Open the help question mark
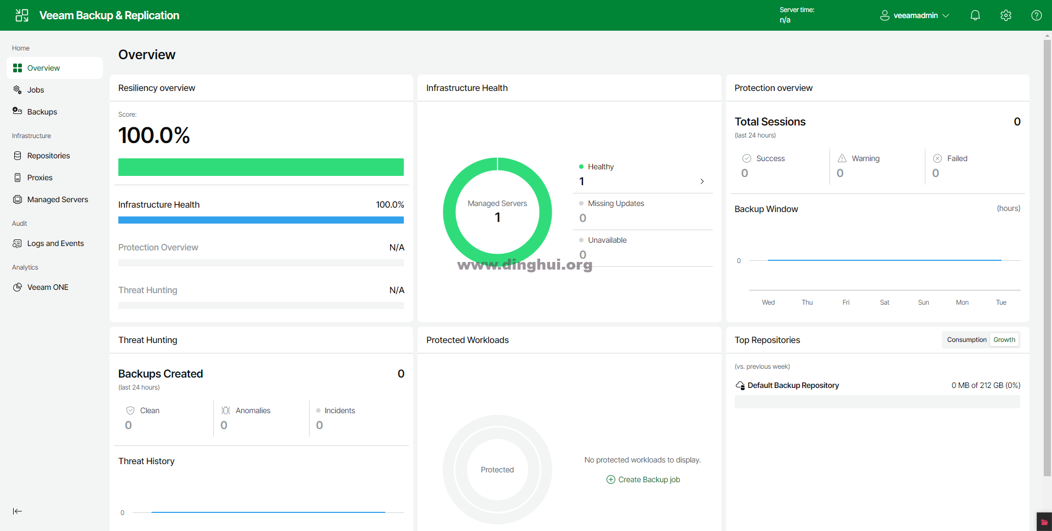The width and height of the screenshot is (1052, 531). 1037,15
